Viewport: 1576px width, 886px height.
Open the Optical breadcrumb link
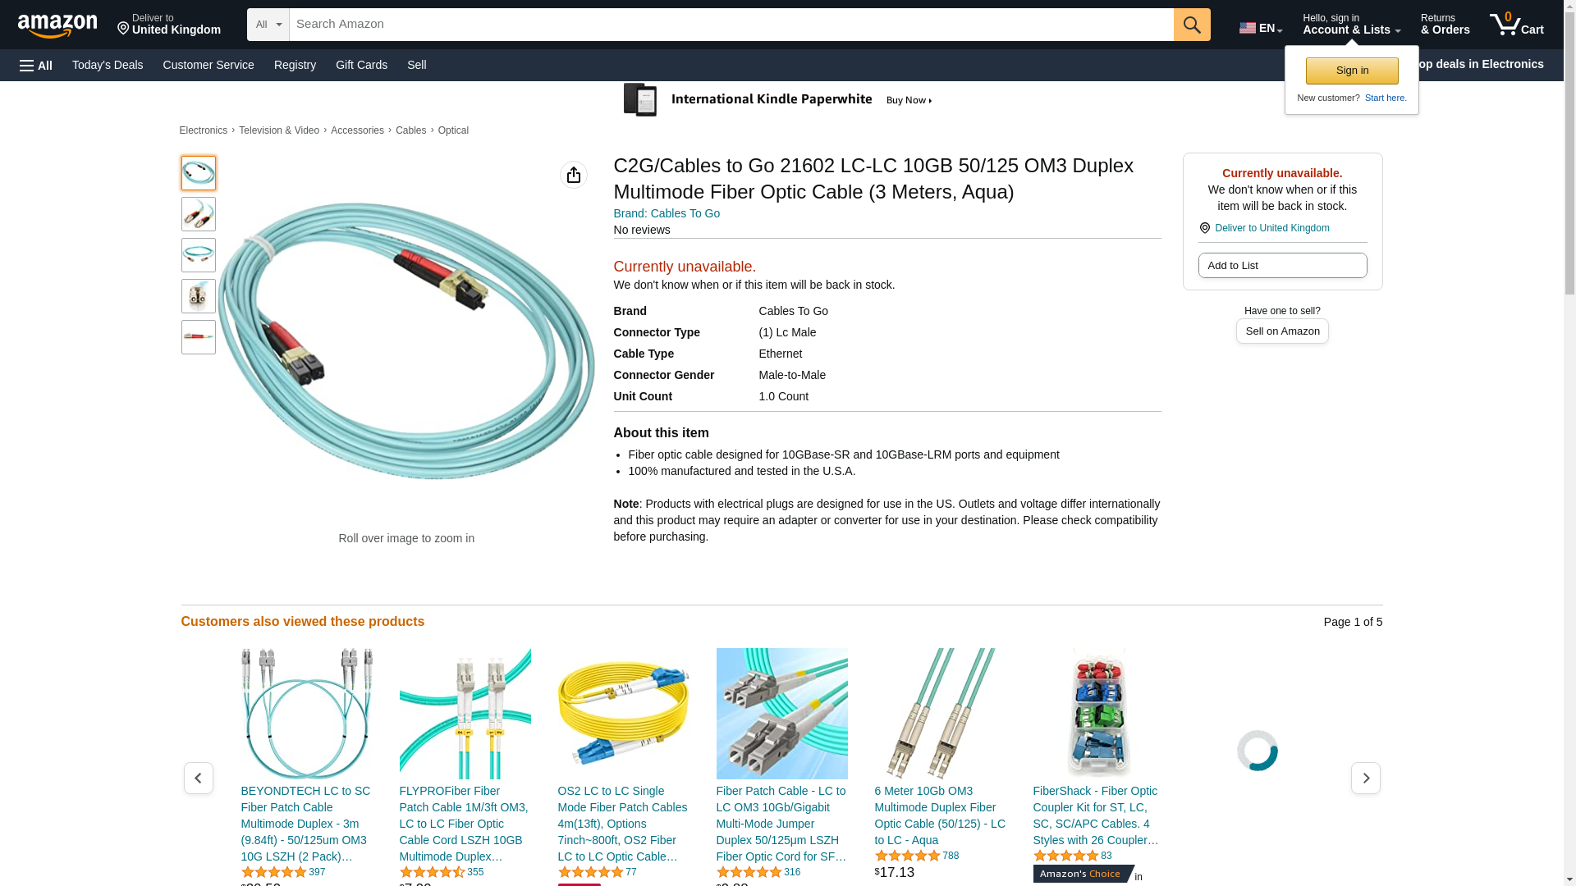[x=453, y=130]
